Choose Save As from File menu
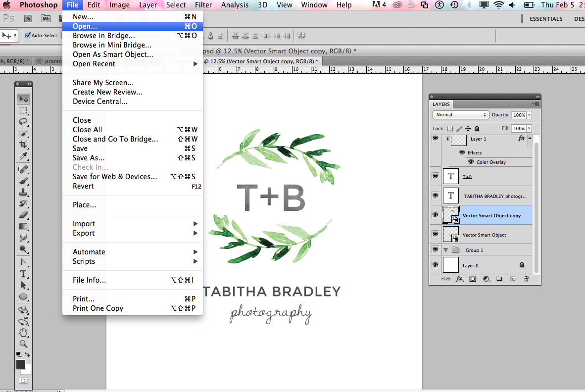585x392 pixels. 89,158
